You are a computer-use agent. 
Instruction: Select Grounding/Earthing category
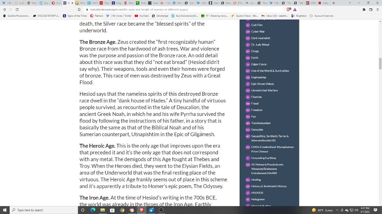264,158
